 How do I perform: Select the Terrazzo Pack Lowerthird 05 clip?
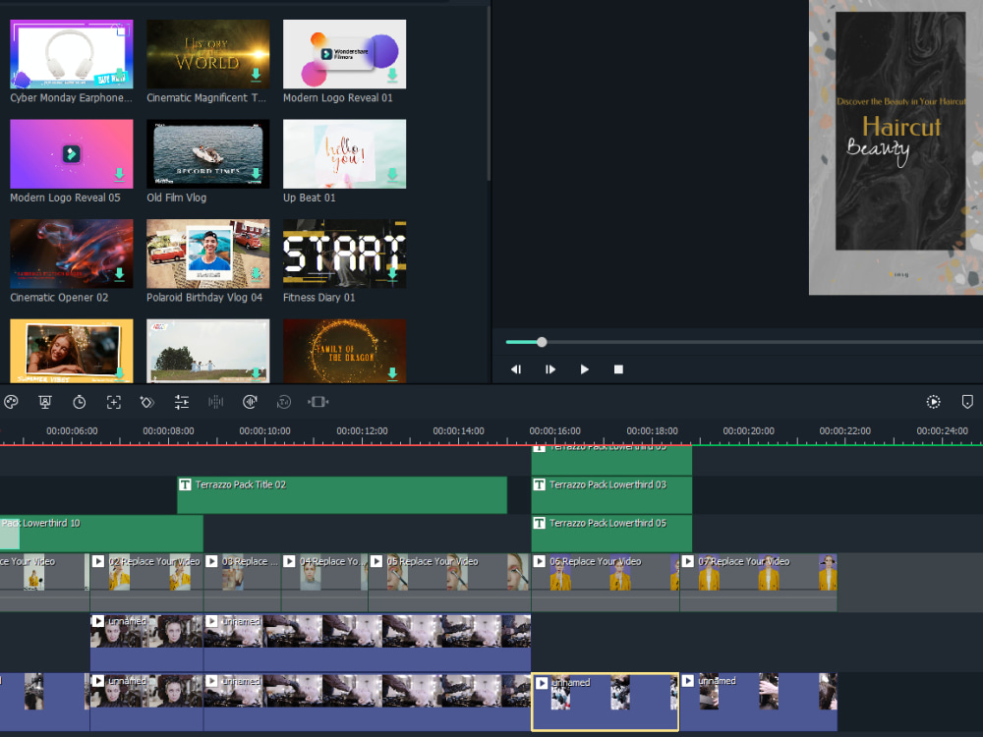[x=611, y=534]
